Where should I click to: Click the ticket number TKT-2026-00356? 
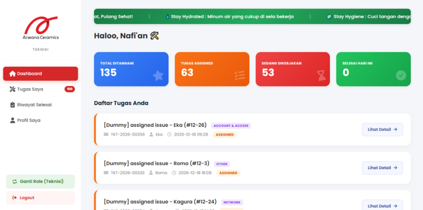127,135
